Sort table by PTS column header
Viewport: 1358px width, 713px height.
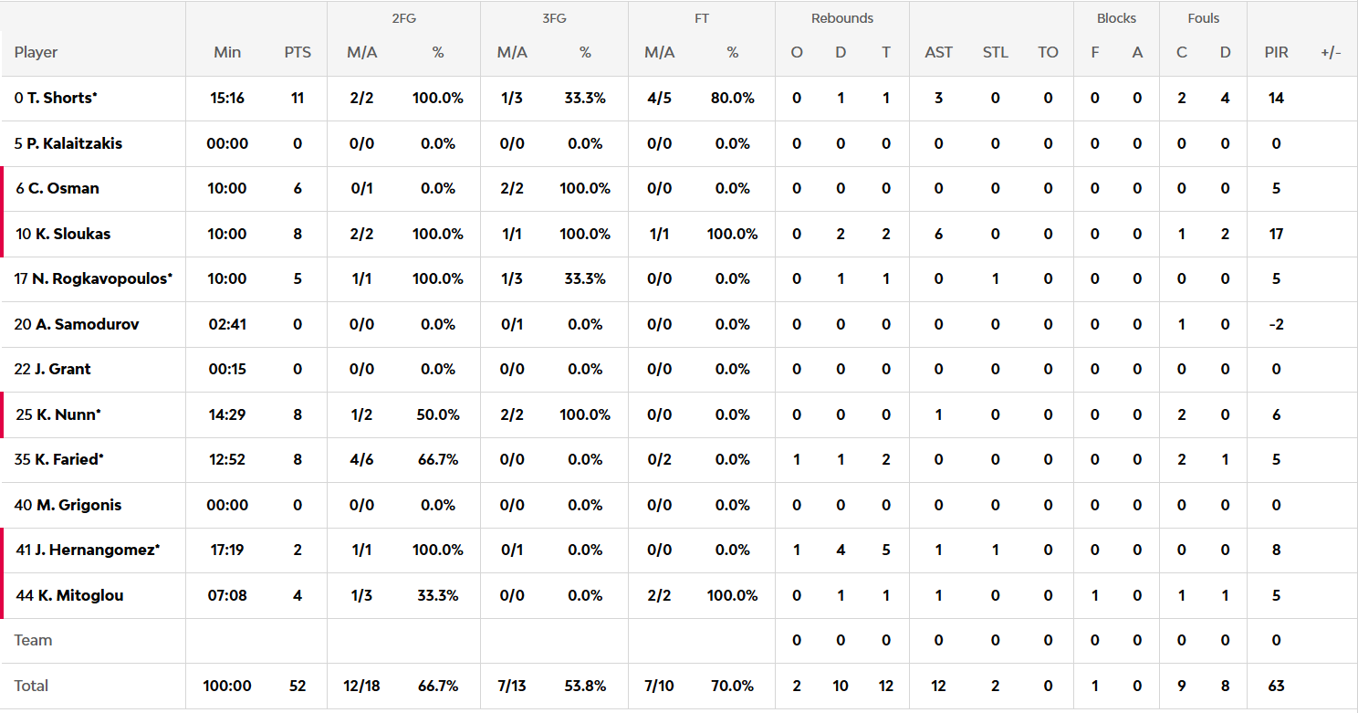[298, 52]
